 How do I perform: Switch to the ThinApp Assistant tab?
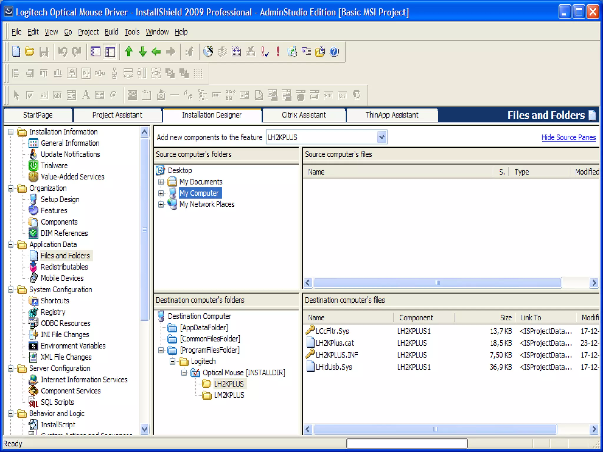tap(392, 115)
